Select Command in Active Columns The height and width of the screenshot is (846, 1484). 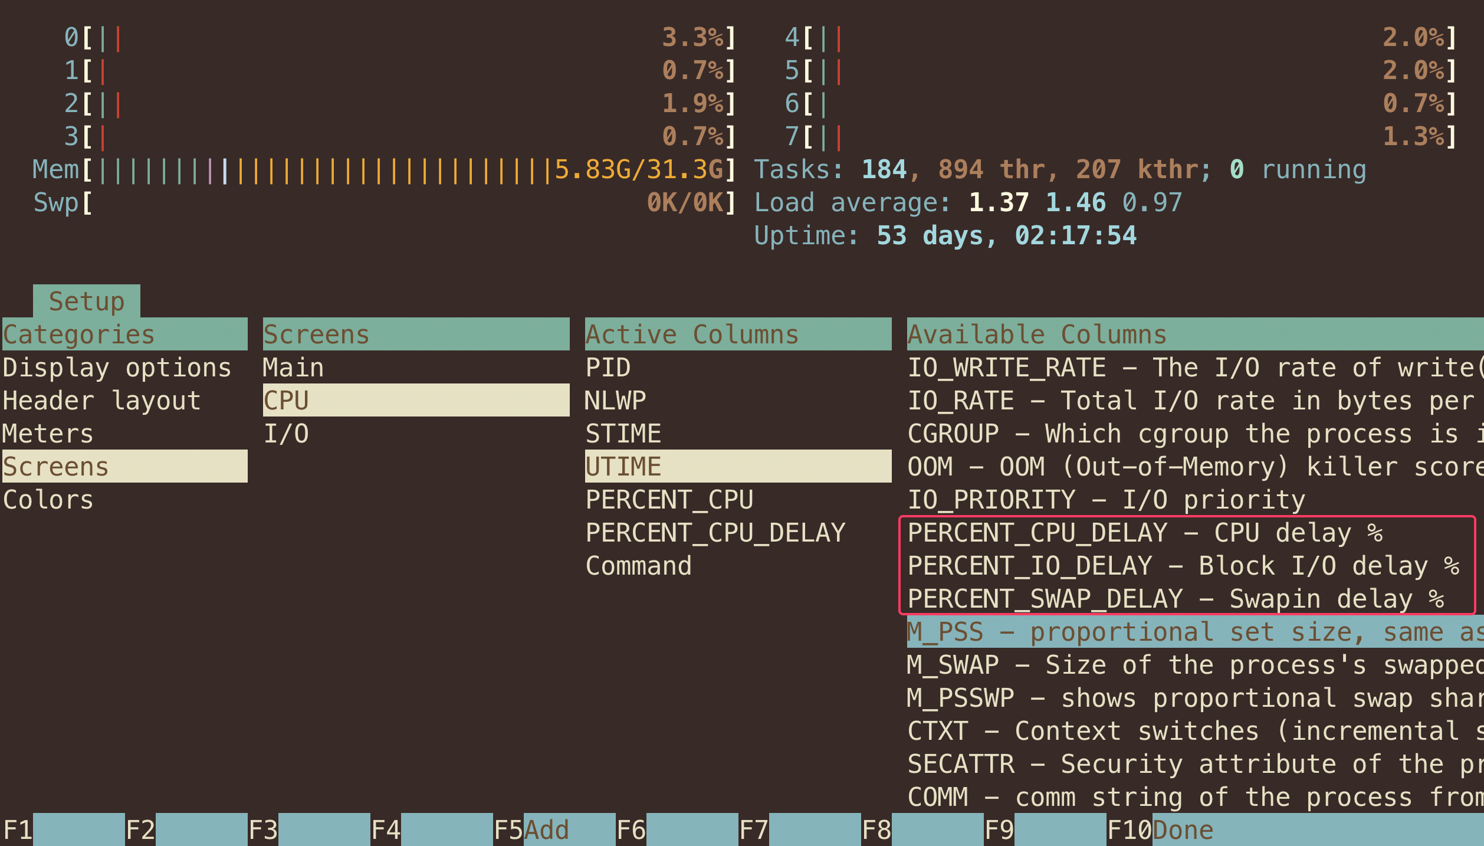738,566
